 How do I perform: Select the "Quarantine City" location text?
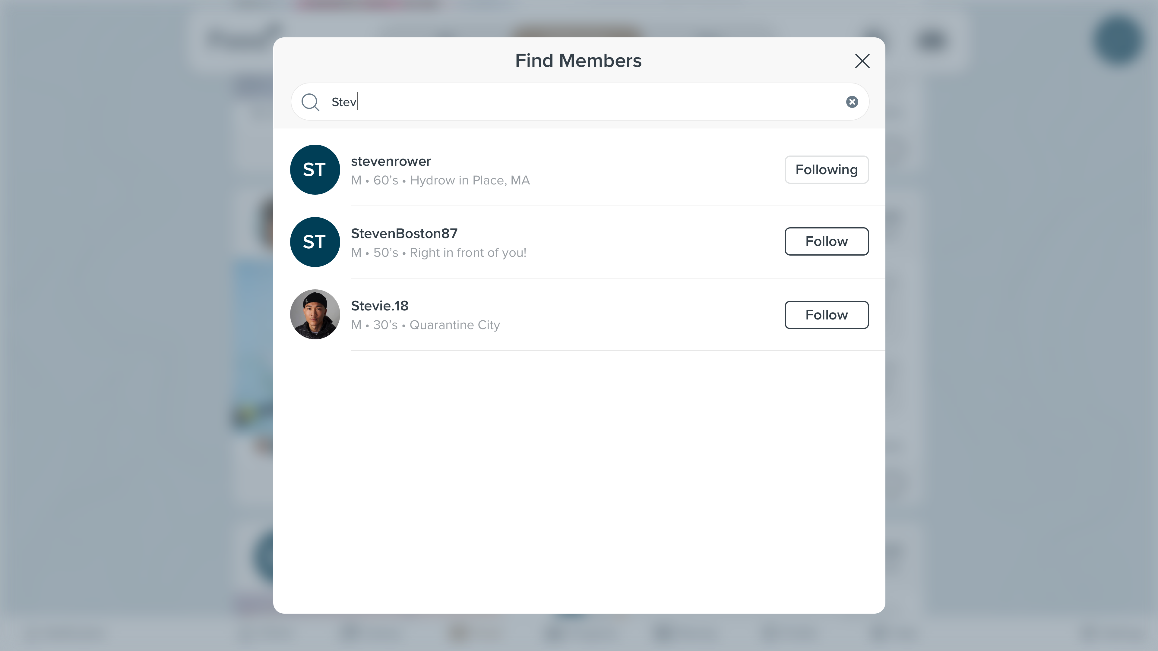(x=454, y=325)
